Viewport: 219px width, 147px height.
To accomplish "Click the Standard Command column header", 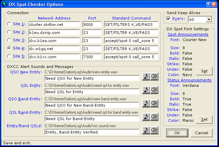I will pyautogui.click(x=131, y=18).
